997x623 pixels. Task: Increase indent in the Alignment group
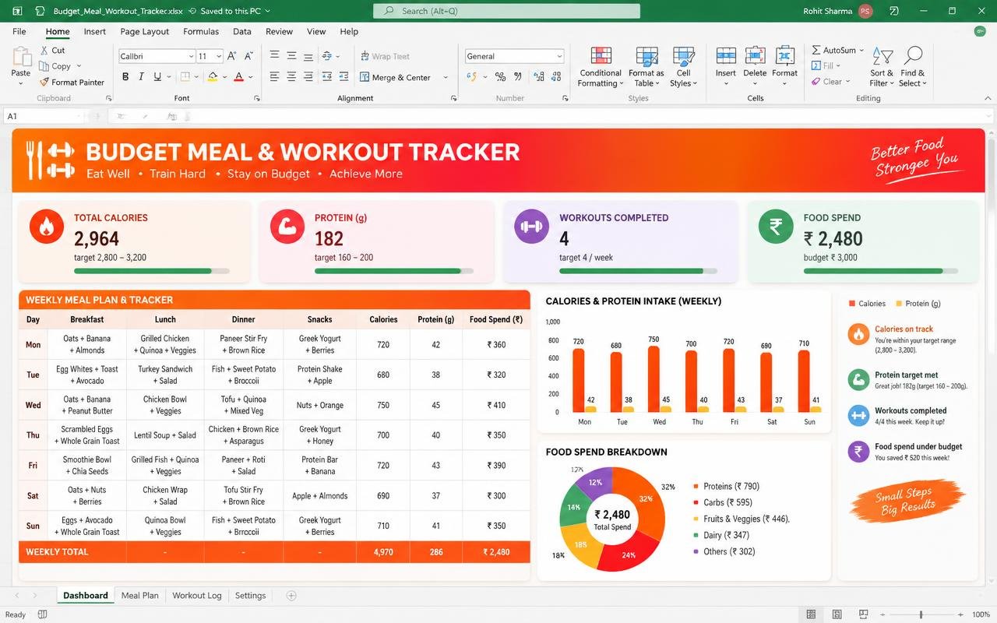point(343,77)
